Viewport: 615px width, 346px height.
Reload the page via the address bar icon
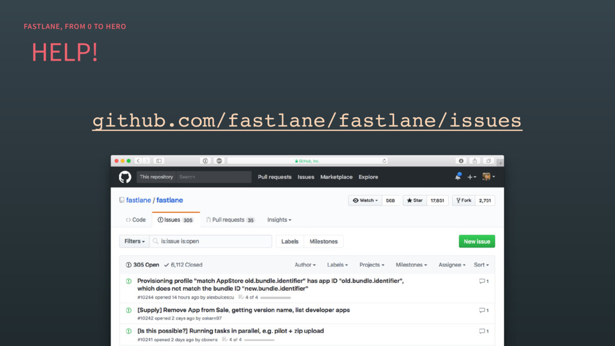[384, 161]
